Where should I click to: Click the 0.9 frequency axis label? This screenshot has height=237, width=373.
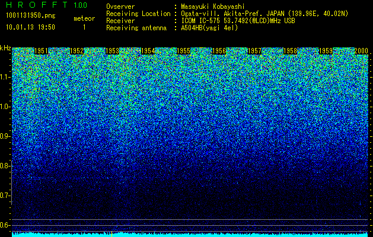5,136
